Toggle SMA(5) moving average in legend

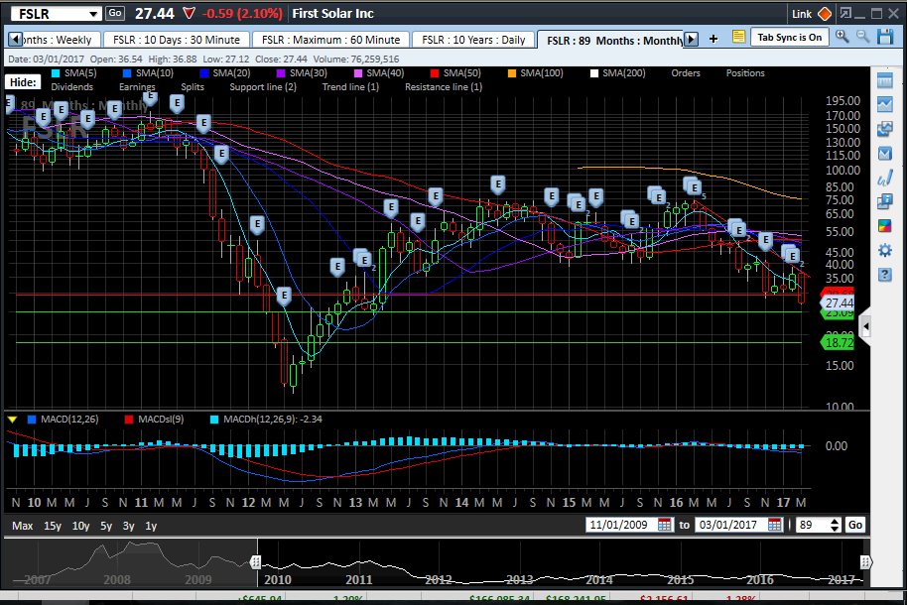[x=73, y=72]
